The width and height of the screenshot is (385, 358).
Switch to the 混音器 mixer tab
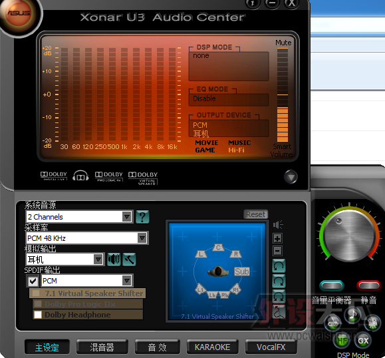[102, 347]
